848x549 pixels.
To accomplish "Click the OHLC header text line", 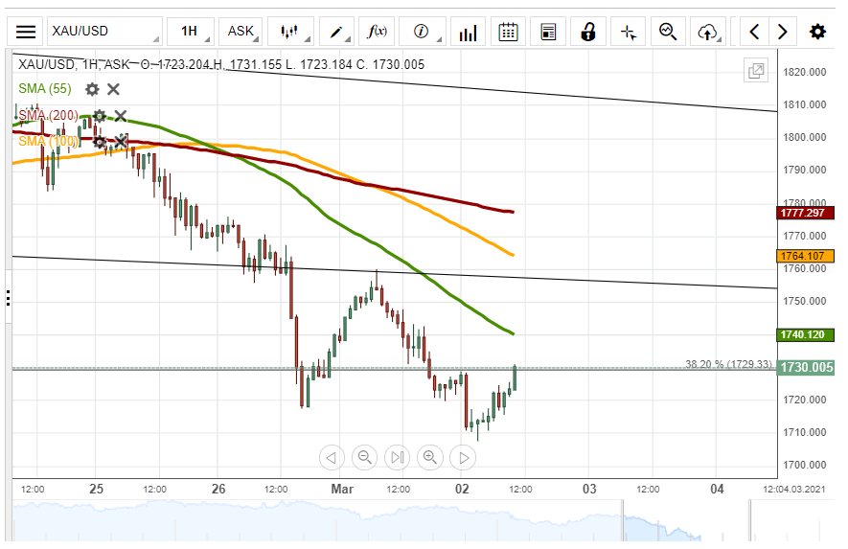I will [221, 64].
